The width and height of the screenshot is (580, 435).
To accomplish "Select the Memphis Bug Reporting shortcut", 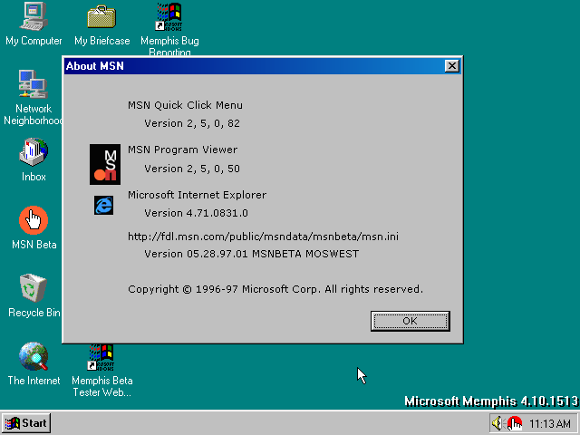I will click(169, 29).
